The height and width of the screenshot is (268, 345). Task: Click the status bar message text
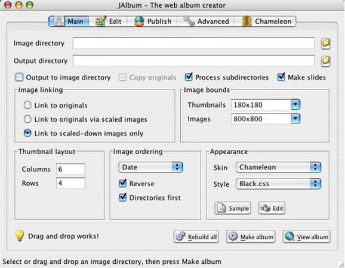[112, 261]
